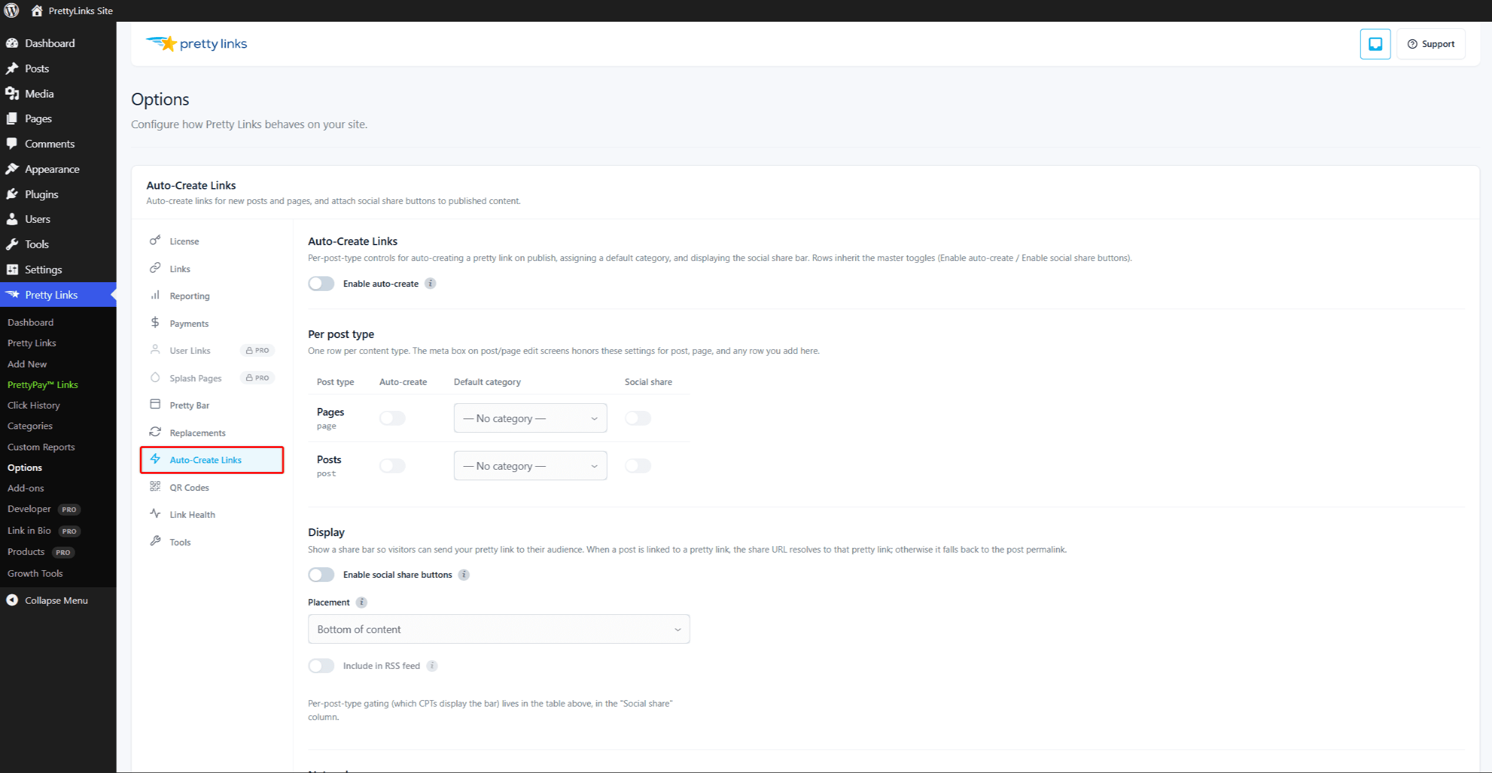Click the Social share column header

click(x=648, y=382)
